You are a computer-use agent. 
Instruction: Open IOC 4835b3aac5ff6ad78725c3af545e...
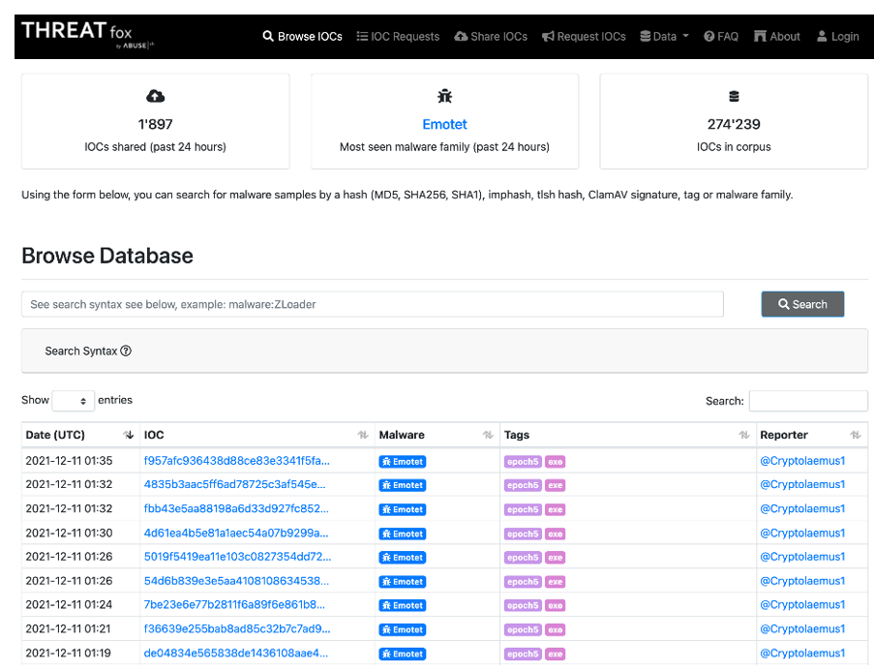coord(234,484)
